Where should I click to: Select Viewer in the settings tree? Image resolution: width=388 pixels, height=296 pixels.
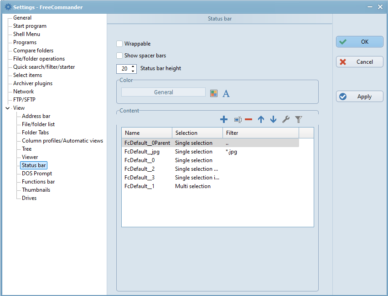click(30, 157)
